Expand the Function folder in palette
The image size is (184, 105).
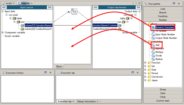(145, 63)
